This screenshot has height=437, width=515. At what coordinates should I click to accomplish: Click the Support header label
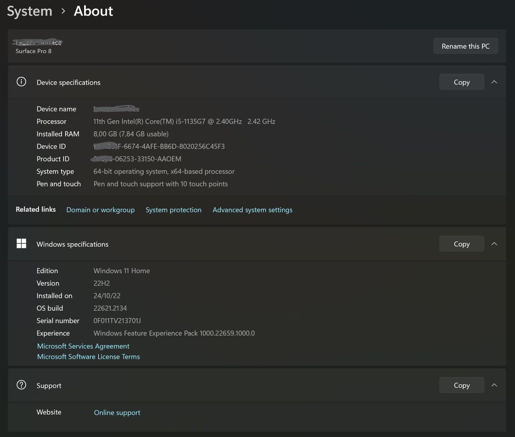(49, 385)
